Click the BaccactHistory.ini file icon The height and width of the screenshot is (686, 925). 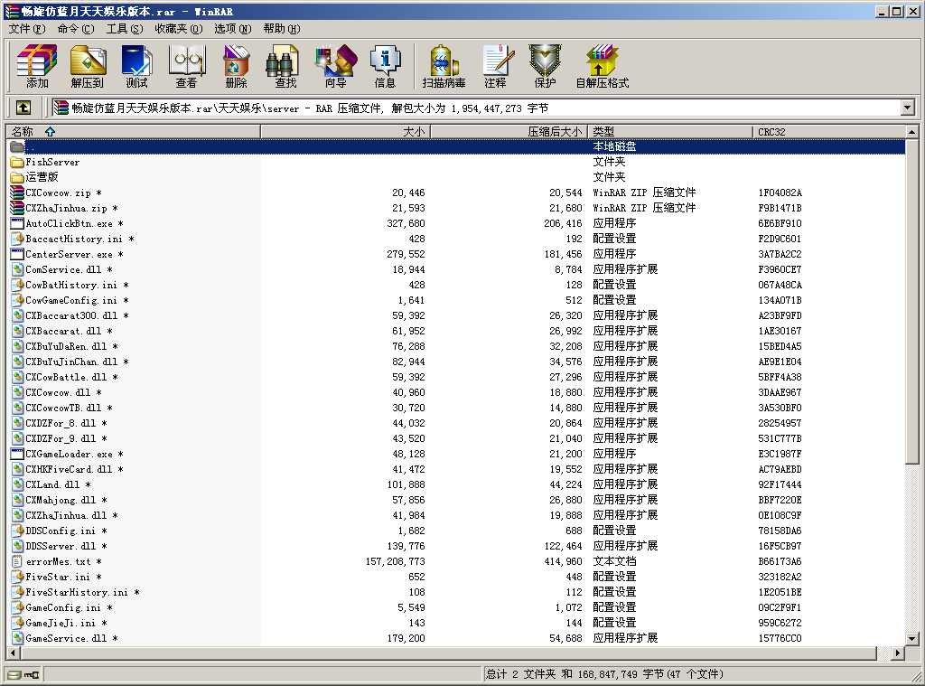(x=16, y=239)
